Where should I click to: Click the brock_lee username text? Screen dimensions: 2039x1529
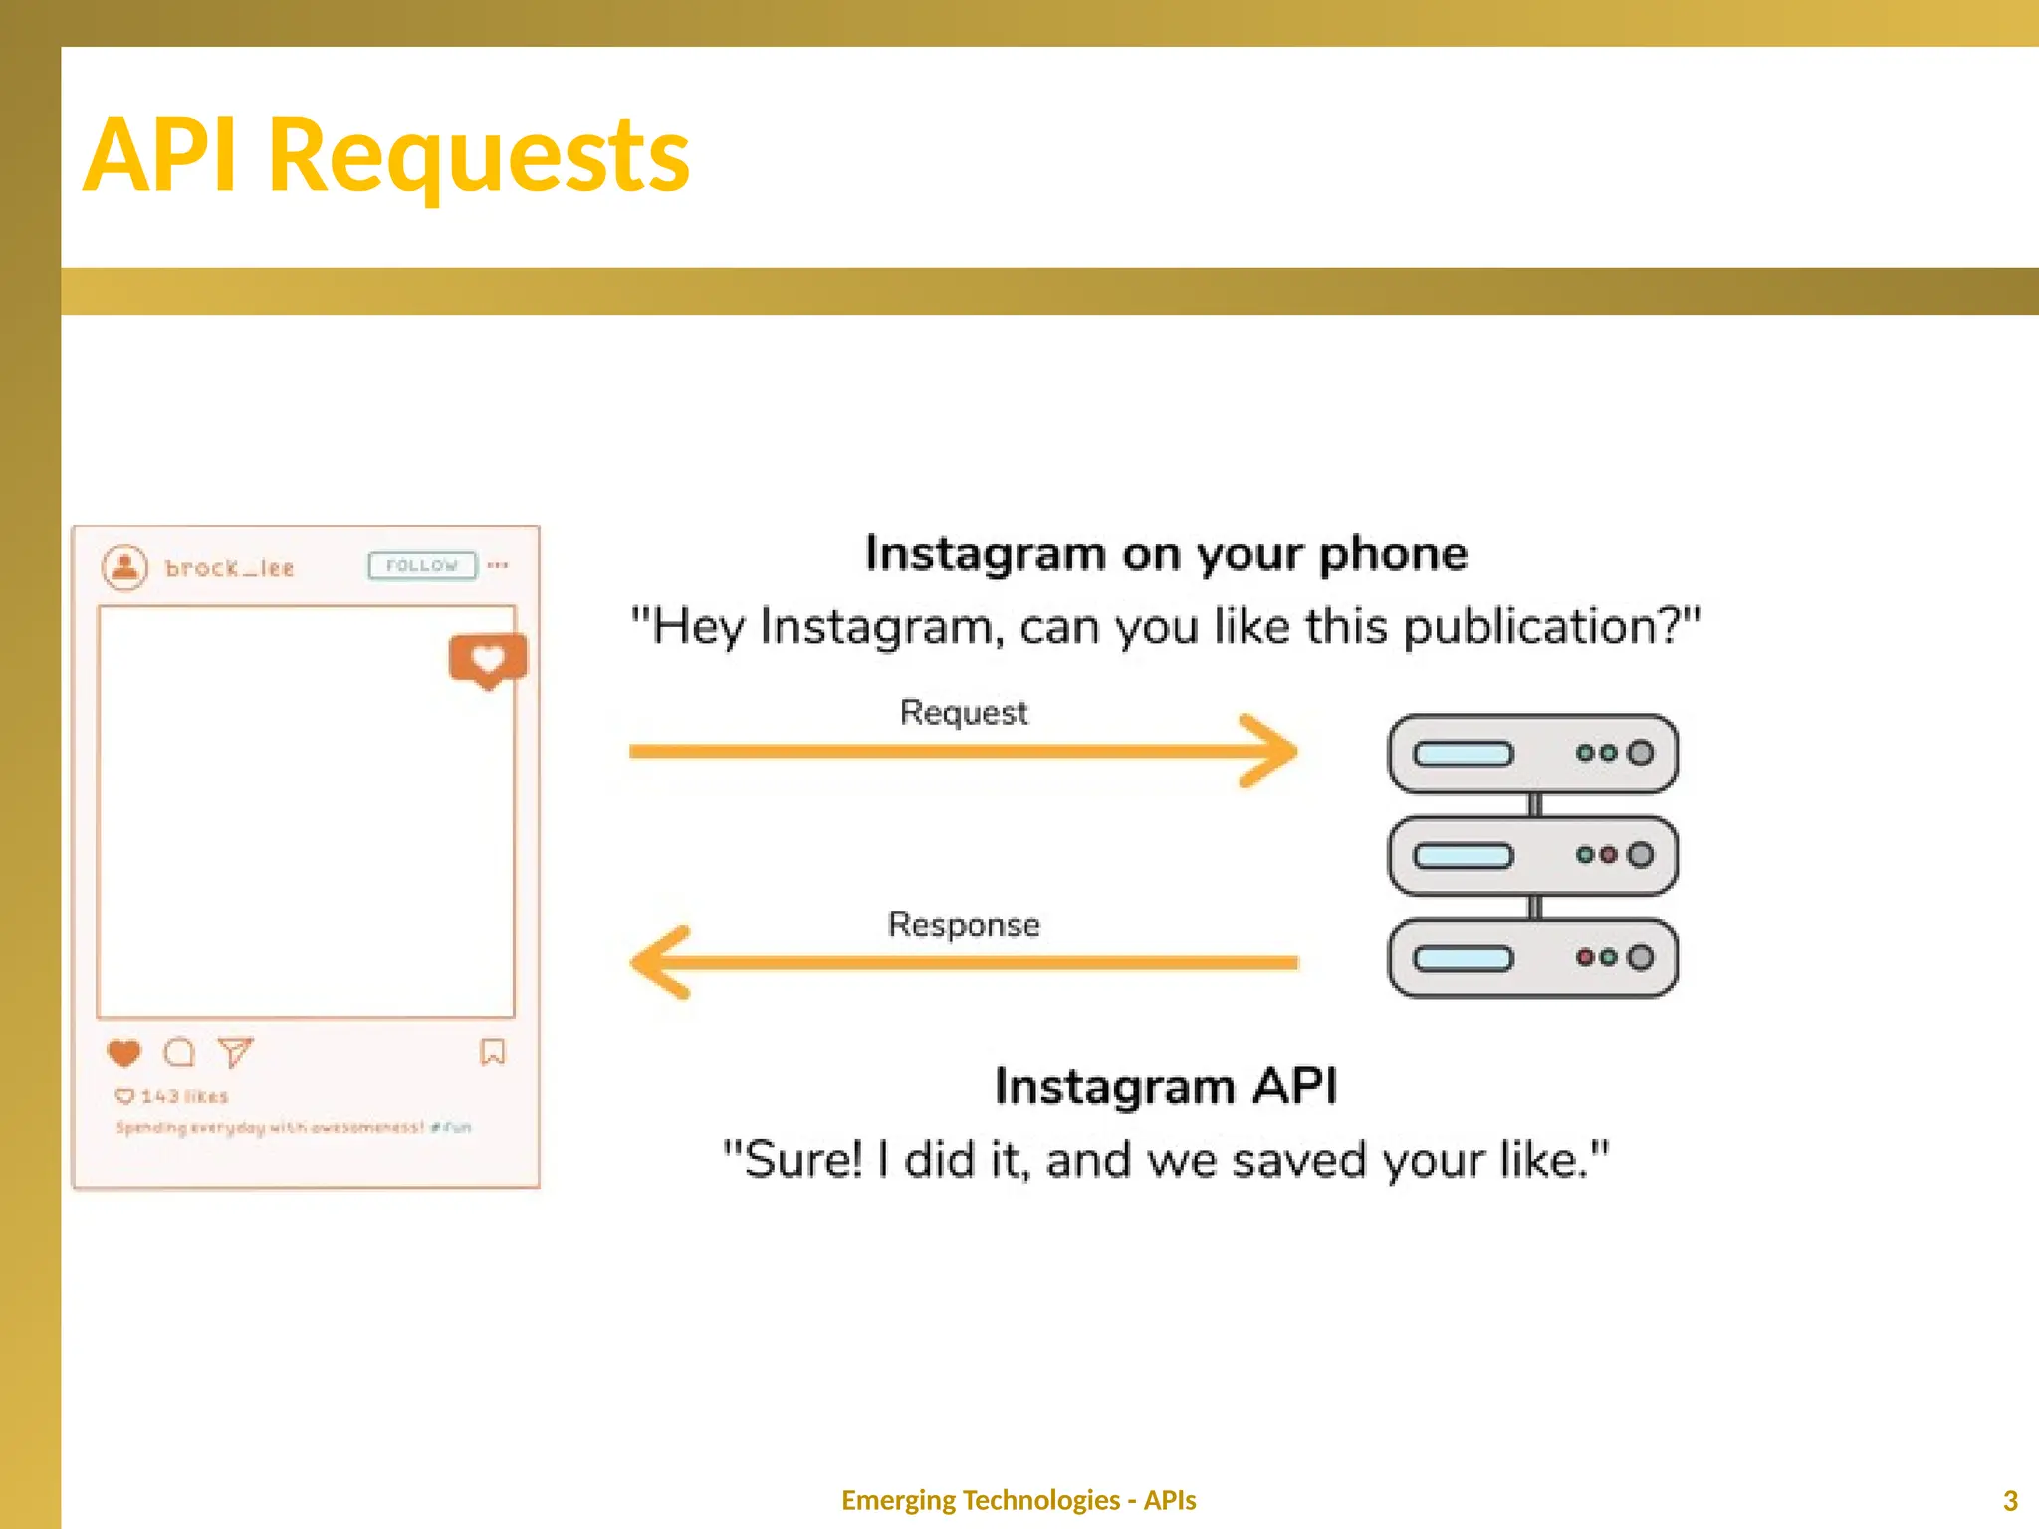click(x=230, y=568)
